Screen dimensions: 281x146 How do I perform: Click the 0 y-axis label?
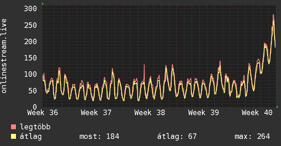click(x=35, y=107)
